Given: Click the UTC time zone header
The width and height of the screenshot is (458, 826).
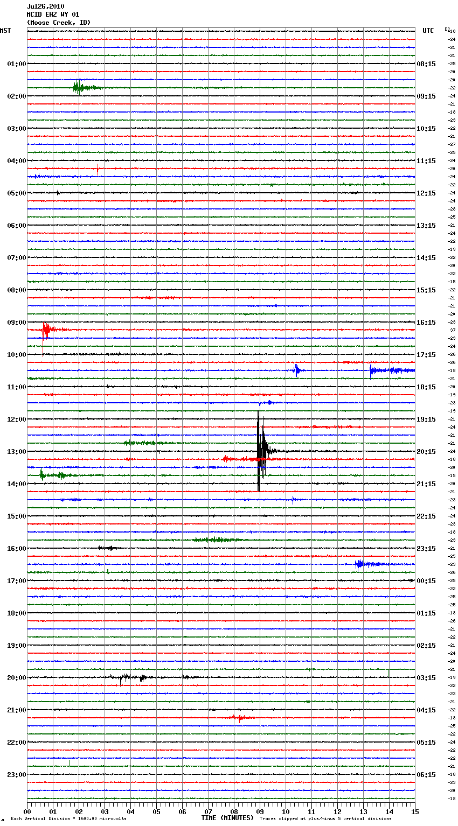Looking at the screenshot, I should pos(428,31).
